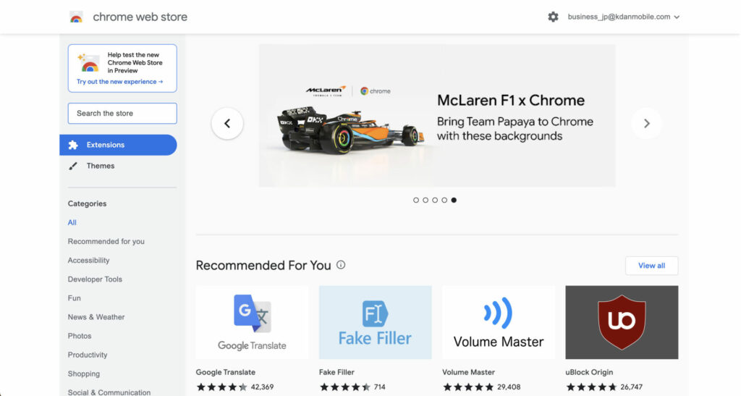Click the Chrome Web Store rainbow logo
This screenshot has height=396, width=741.
tap(76, 17)
